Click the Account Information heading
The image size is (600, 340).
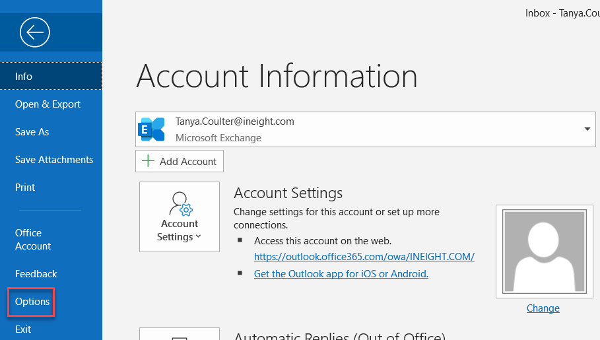(x=277, y=76)
